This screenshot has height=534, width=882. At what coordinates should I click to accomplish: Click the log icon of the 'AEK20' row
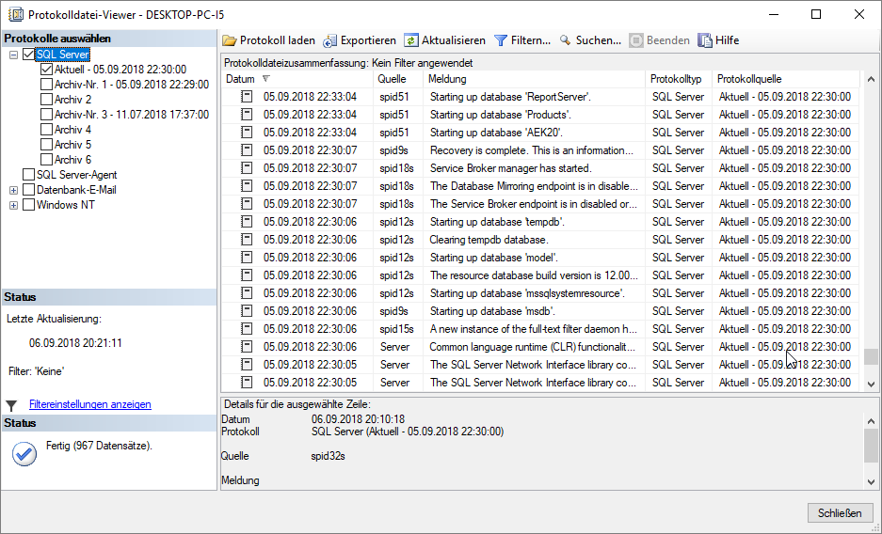tap(247, 133)
